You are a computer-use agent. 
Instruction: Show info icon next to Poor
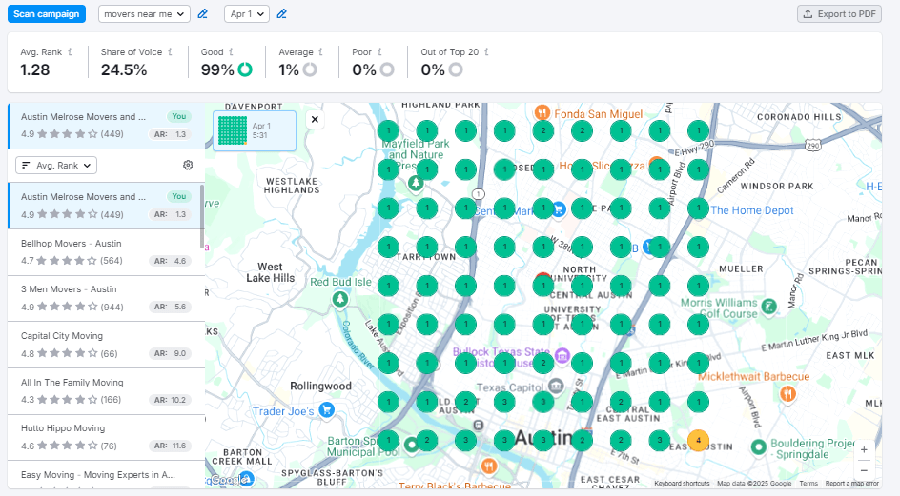click(379, 51)
